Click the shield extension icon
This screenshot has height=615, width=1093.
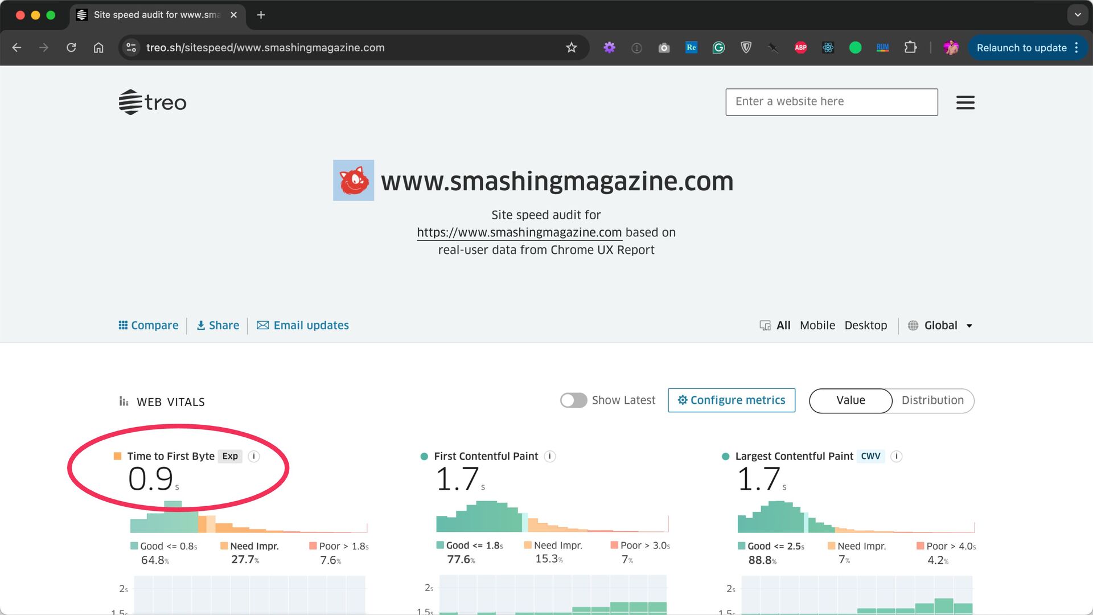[x=746, y=48]
